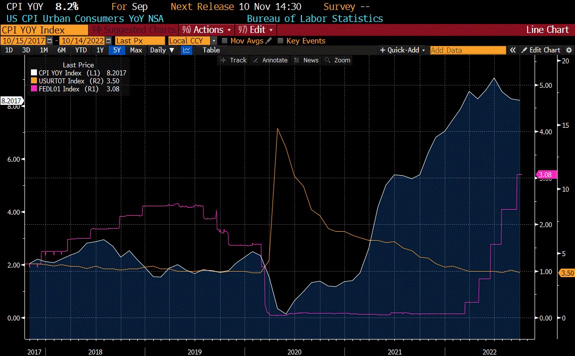The image size is (575, 356).
Task: Click the Table view button
Action: 211,50
